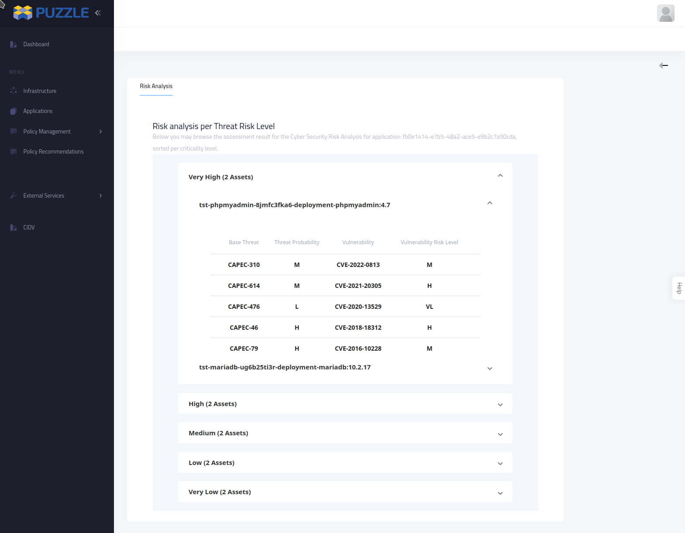Open the Infrastructure menu item
This screenshot has height=533, width=685.
(40, 91)
